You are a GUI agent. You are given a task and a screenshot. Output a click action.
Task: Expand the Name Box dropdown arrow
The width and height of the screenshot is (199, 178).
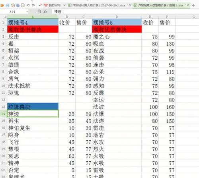[27, 12]
